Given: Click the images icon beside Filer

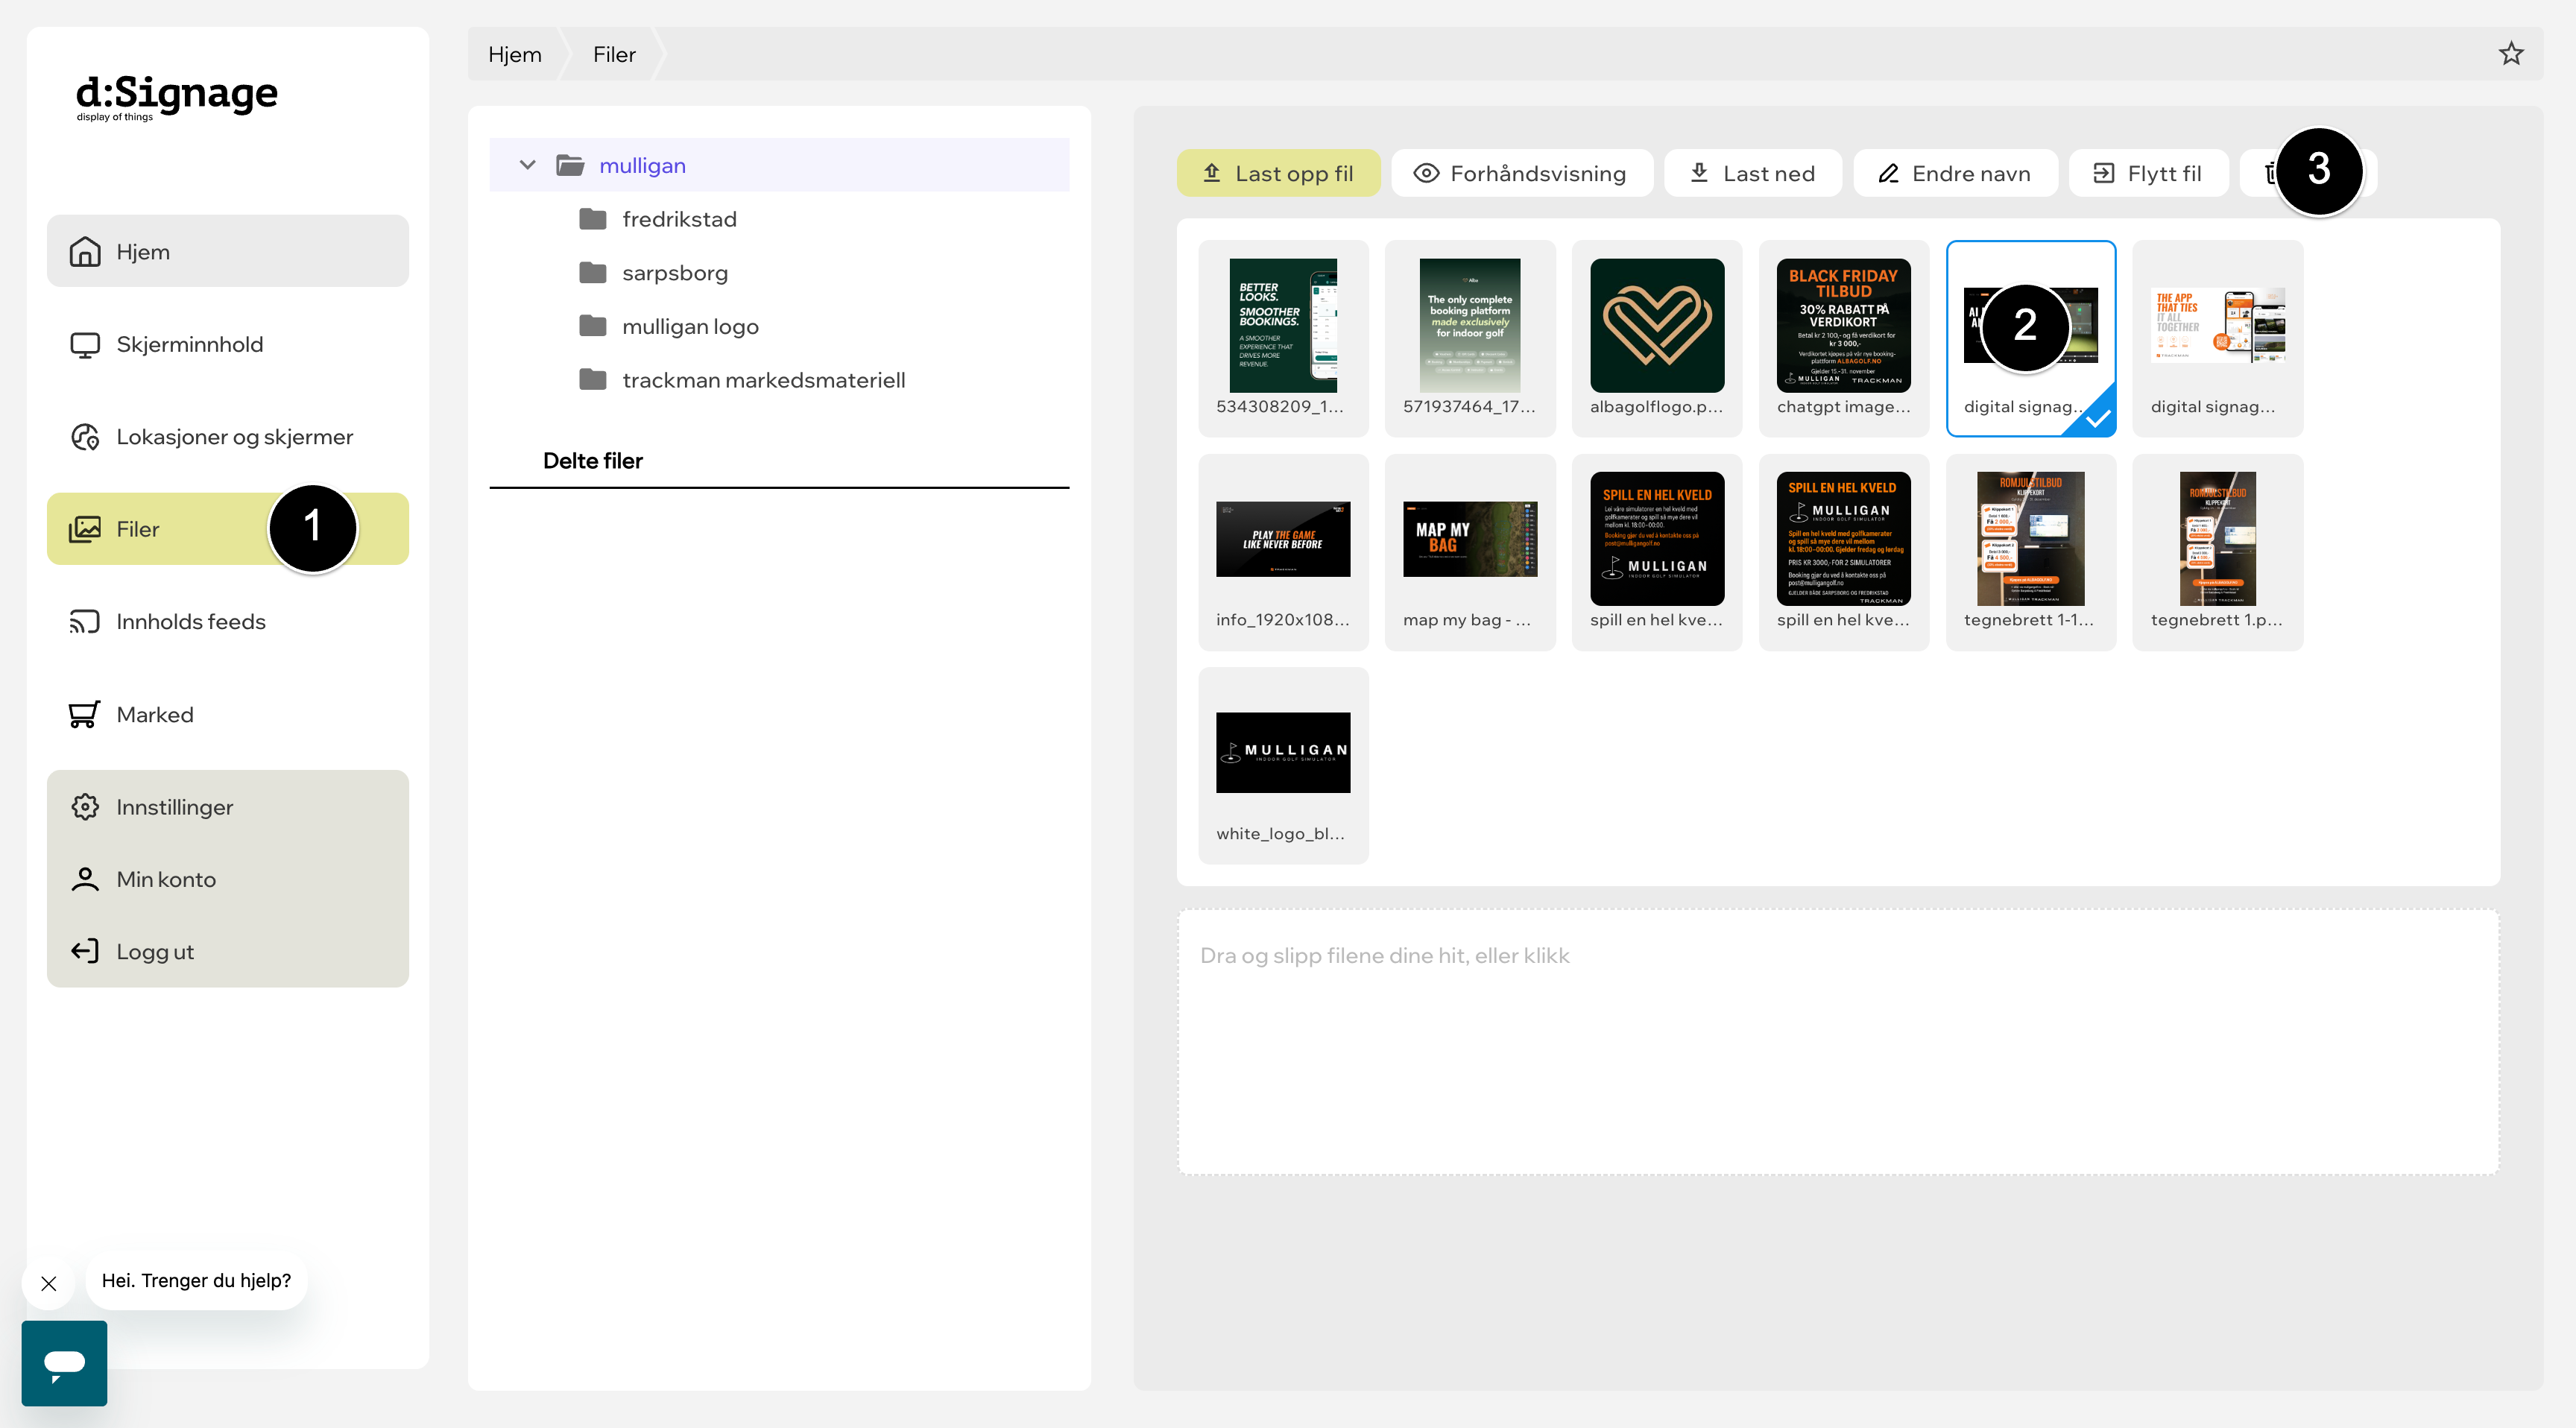Looking at the screenshot, I should [85, 529].
